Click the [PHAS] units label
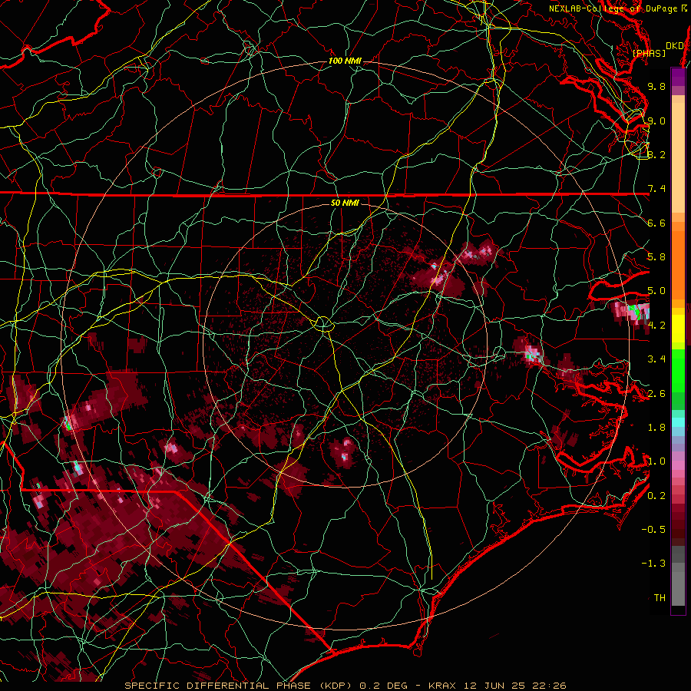 pos(649,54)
